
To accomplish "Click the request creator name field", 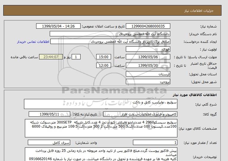I will (110, 42).
